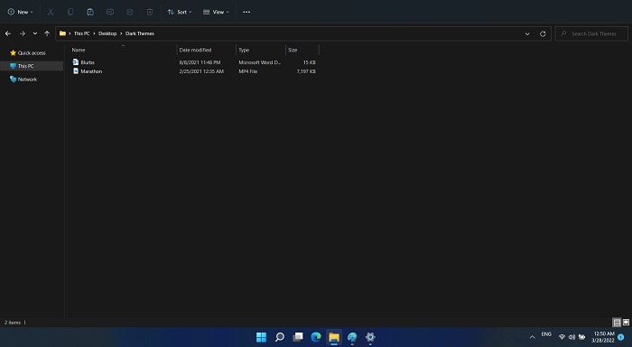Refresh the Dark Themes folder
The height and width of the screenshot is (347, 632).
pos(543,34)
